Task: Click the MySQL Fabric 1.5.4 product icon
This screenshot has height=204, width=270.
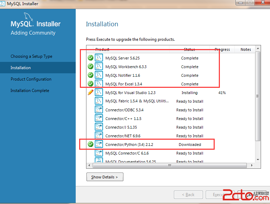Action: (99, 101)
